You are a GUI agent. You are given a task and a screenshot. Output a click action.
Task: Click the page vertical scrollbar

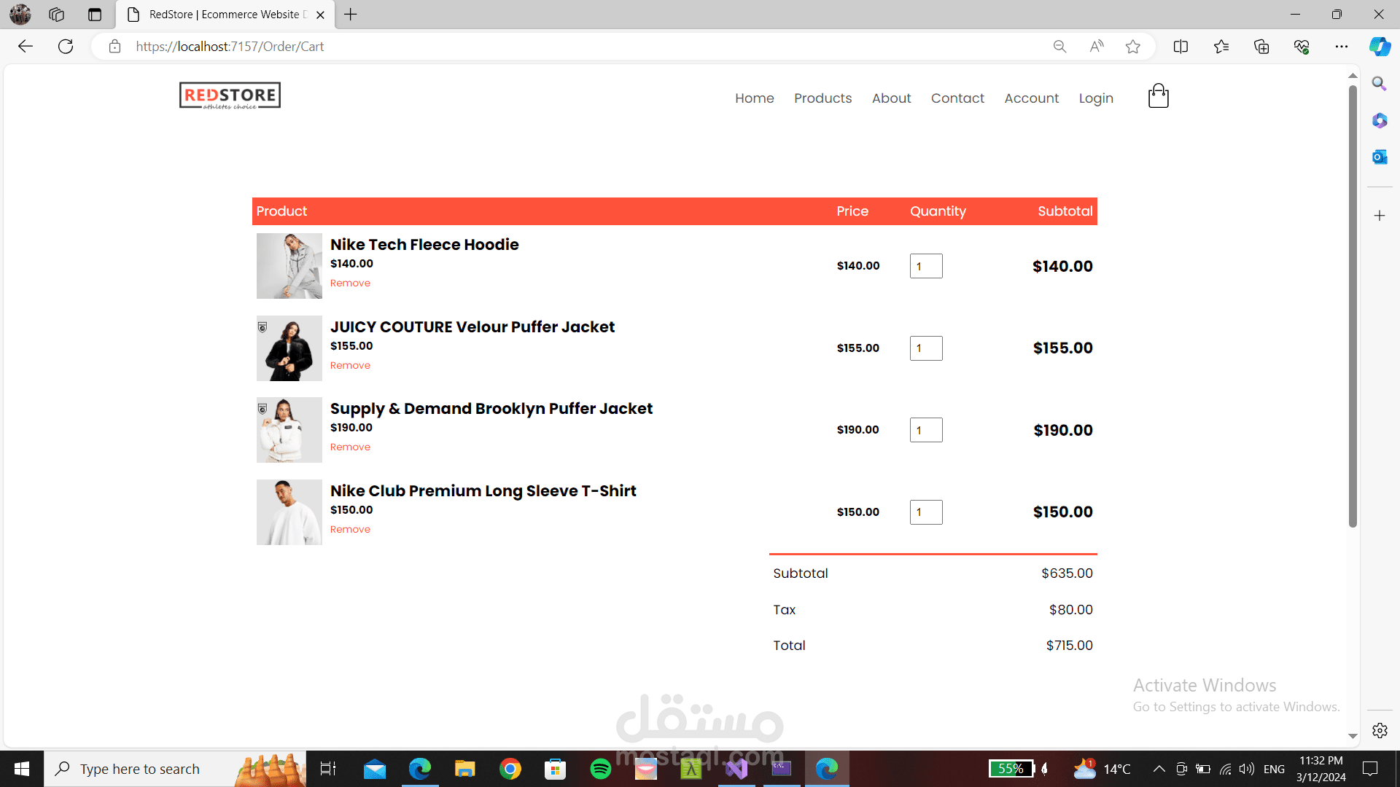[x=1353, y=306]
